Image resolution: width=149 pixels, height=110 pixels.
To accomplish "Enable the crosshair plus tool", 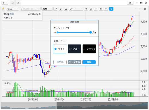I will (96, 9).
